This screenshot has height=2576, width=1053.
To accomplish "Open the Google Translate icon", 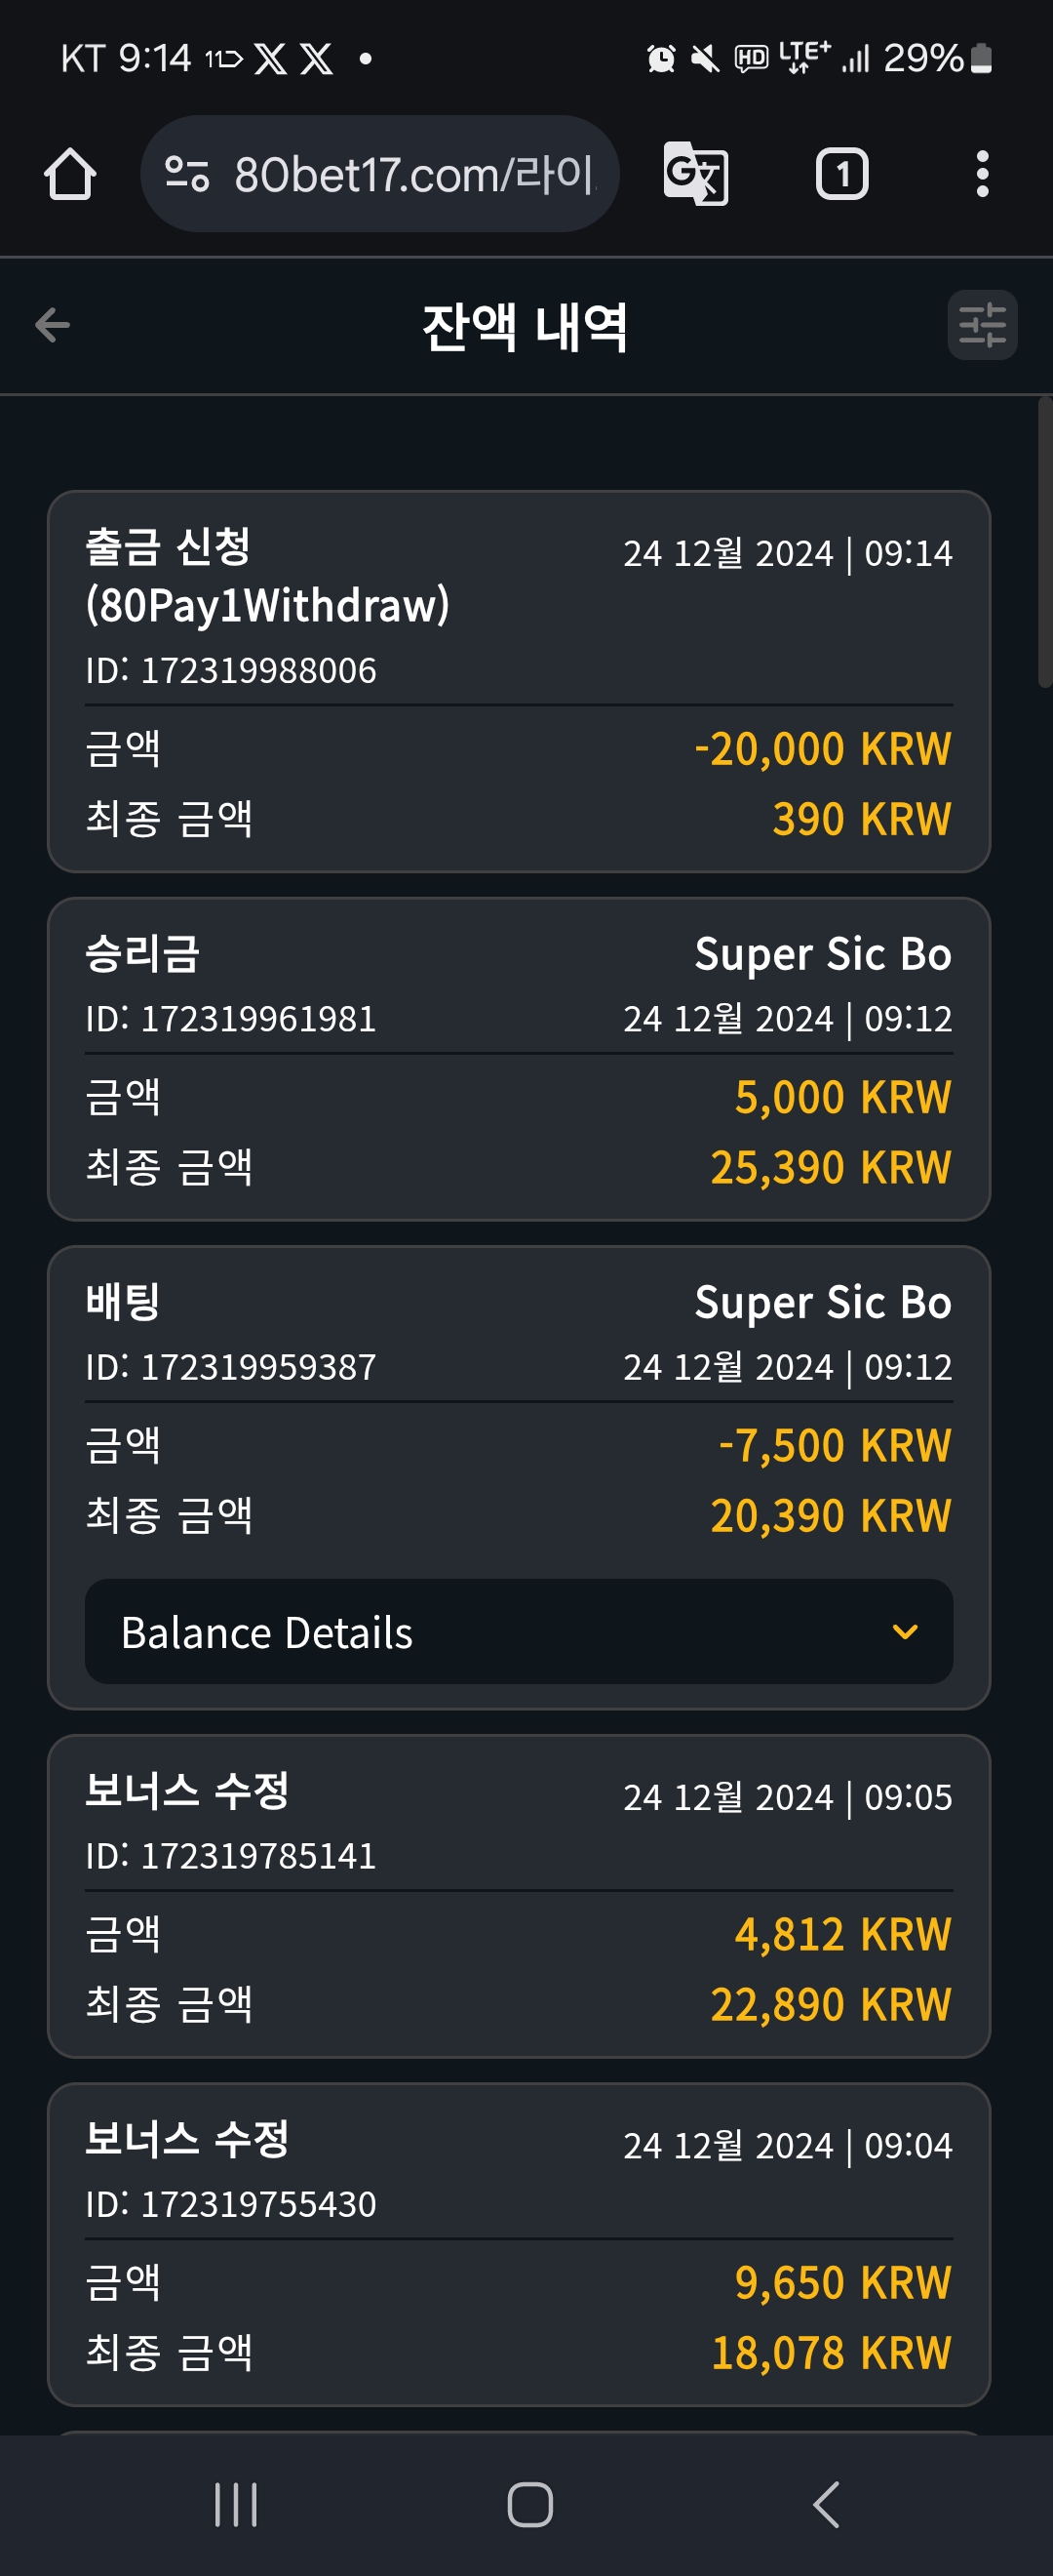I will pyautogui.click(x=695, y=174).
